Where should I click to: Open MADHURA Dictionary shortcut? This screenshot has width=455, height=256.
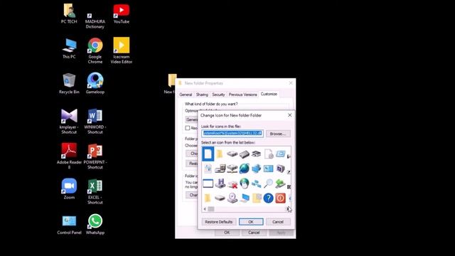[95, 21]
